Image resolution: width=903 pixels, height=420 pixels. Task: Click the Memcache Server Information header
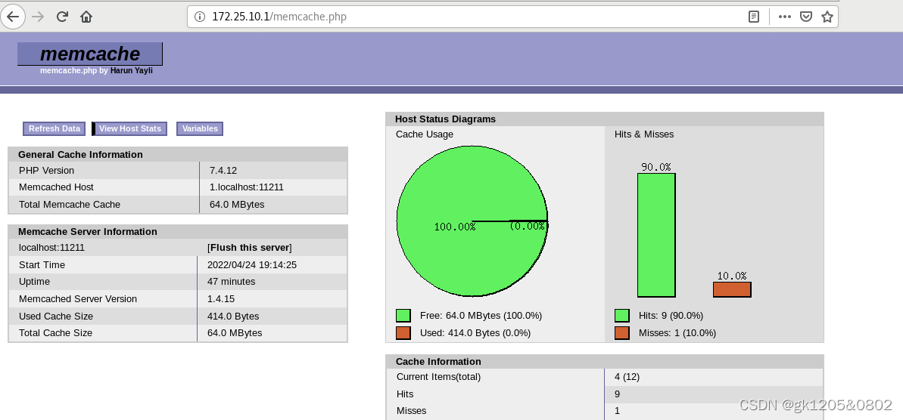tap(178, 232)
